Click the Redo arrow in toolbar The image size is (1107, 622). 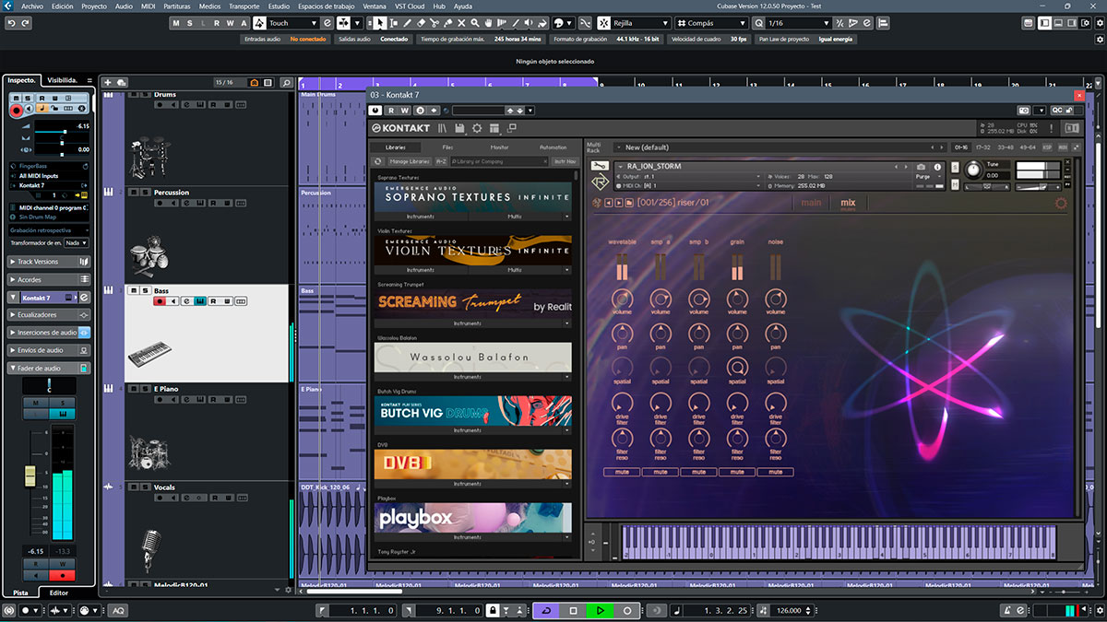tap(25, 23)
